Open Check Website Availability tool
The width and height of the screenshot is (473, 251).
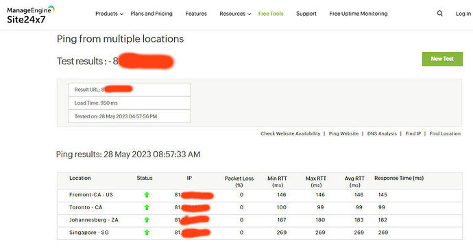290,133
